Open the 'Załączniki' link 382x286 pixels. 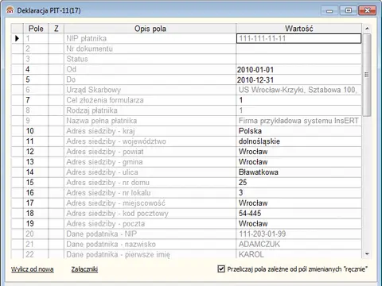coord(84,269)
